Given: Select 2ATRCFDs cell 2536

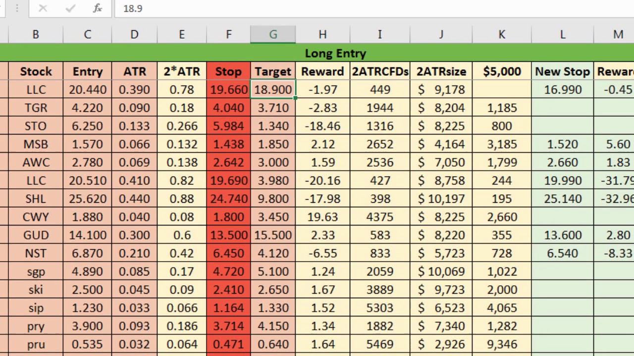Looking at the screenshot, I should click(380, 162).
